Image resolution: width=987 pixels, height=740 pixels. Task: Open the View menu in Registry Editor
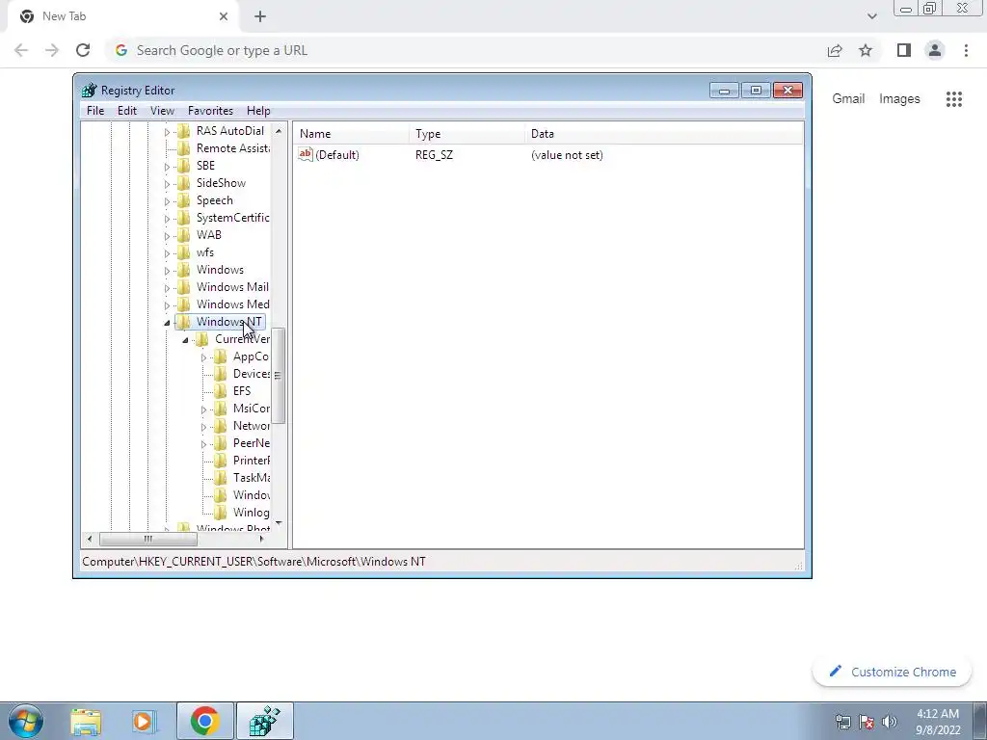coord(162,111)
